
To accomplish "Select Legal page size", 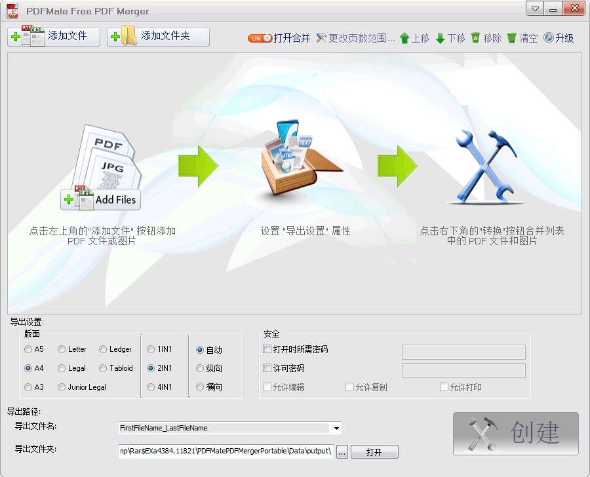I will [x=62, y=368].
